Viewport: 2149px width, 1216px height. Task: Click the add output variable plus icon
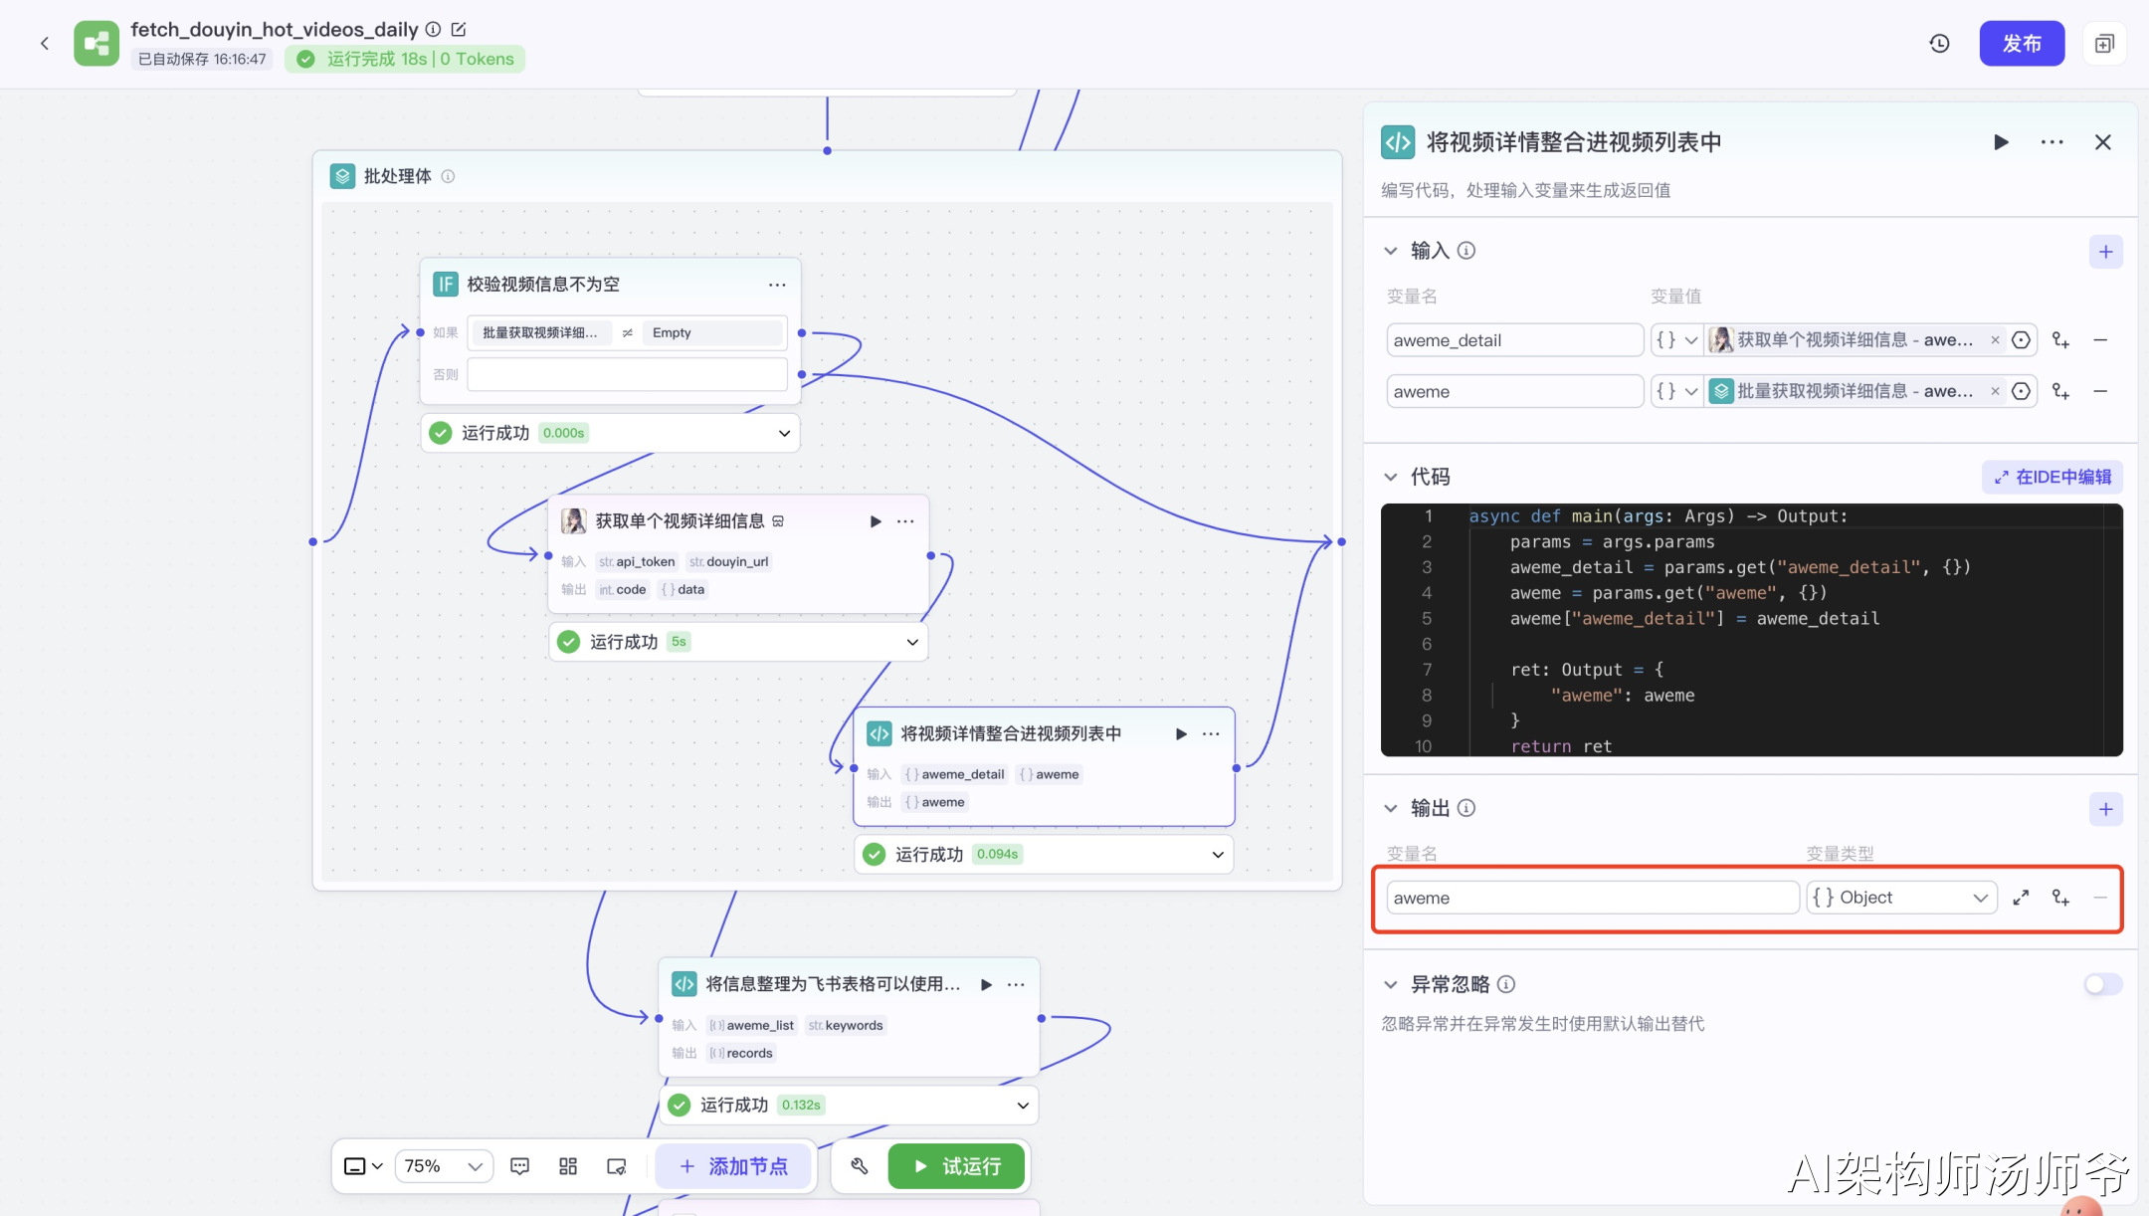(x=2105, y=809)
